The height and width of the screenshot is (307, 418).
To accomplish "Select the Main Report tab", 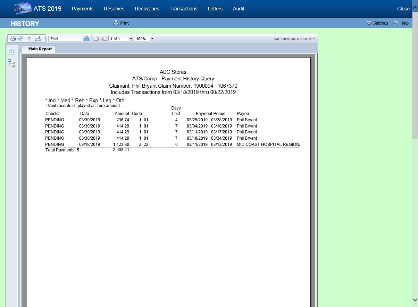I will (x=40, y=49).
